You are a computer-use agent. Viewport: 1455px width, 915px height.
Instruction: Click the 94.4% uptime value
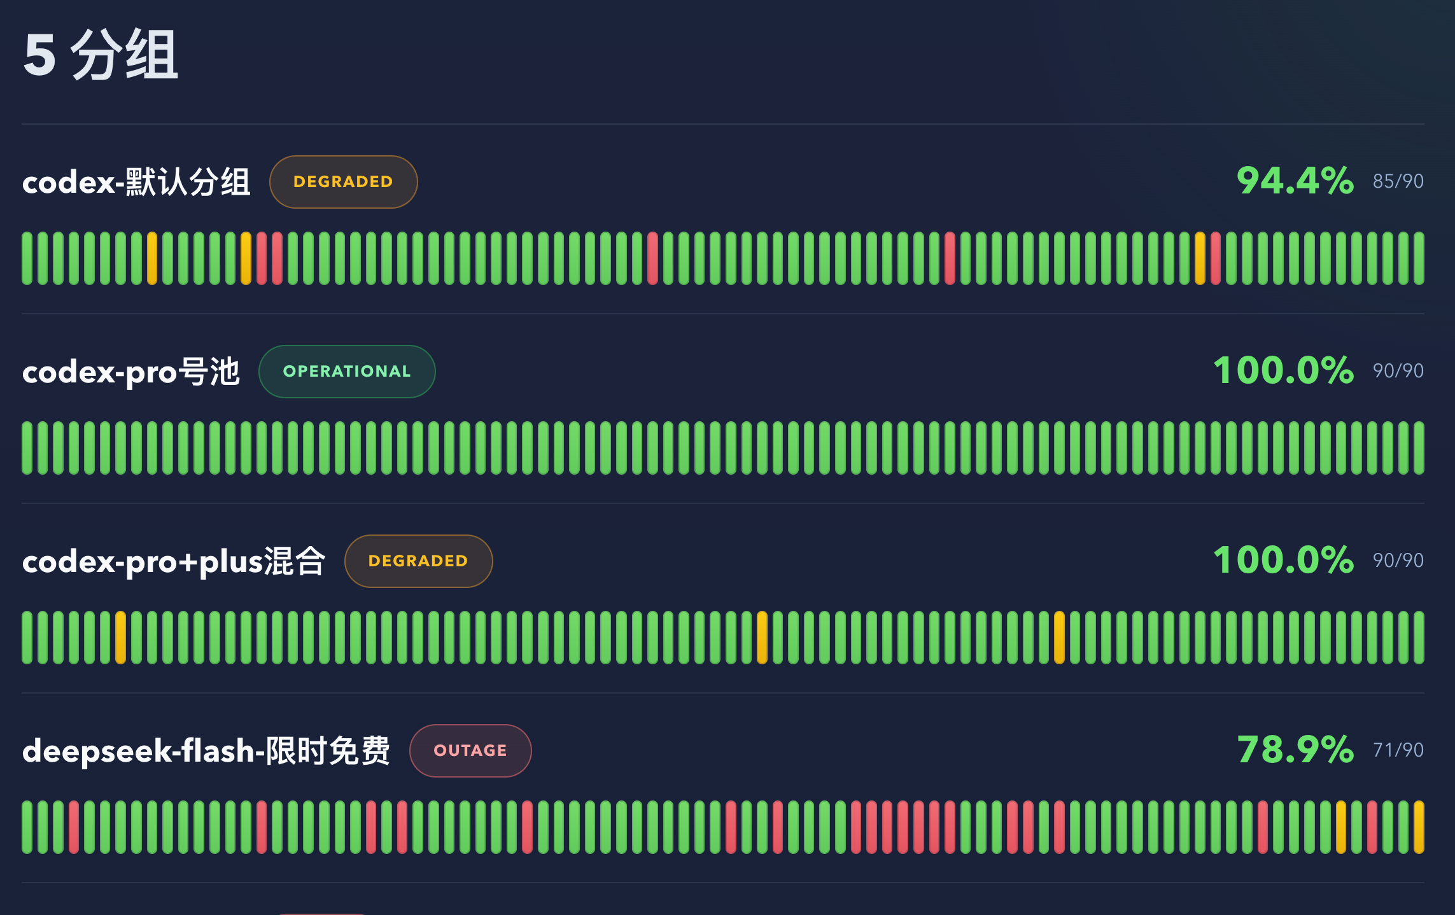coord(1295,181)
